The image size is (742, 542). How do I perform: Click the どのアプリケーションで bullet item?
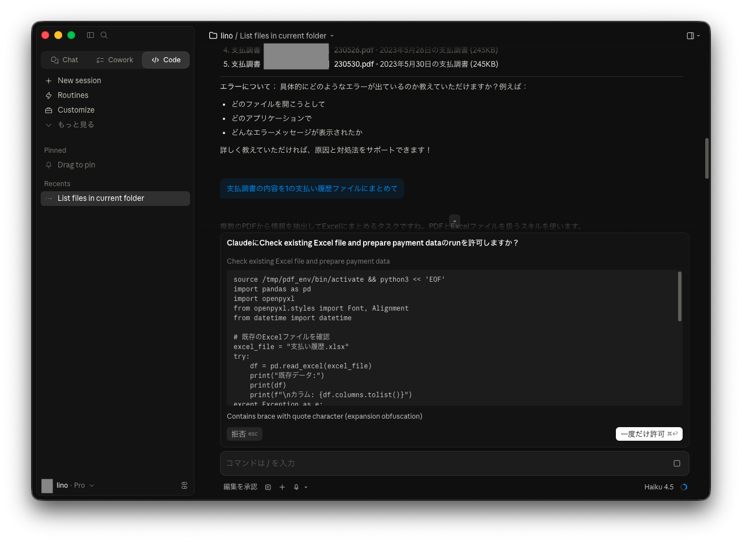pos(271,118)
